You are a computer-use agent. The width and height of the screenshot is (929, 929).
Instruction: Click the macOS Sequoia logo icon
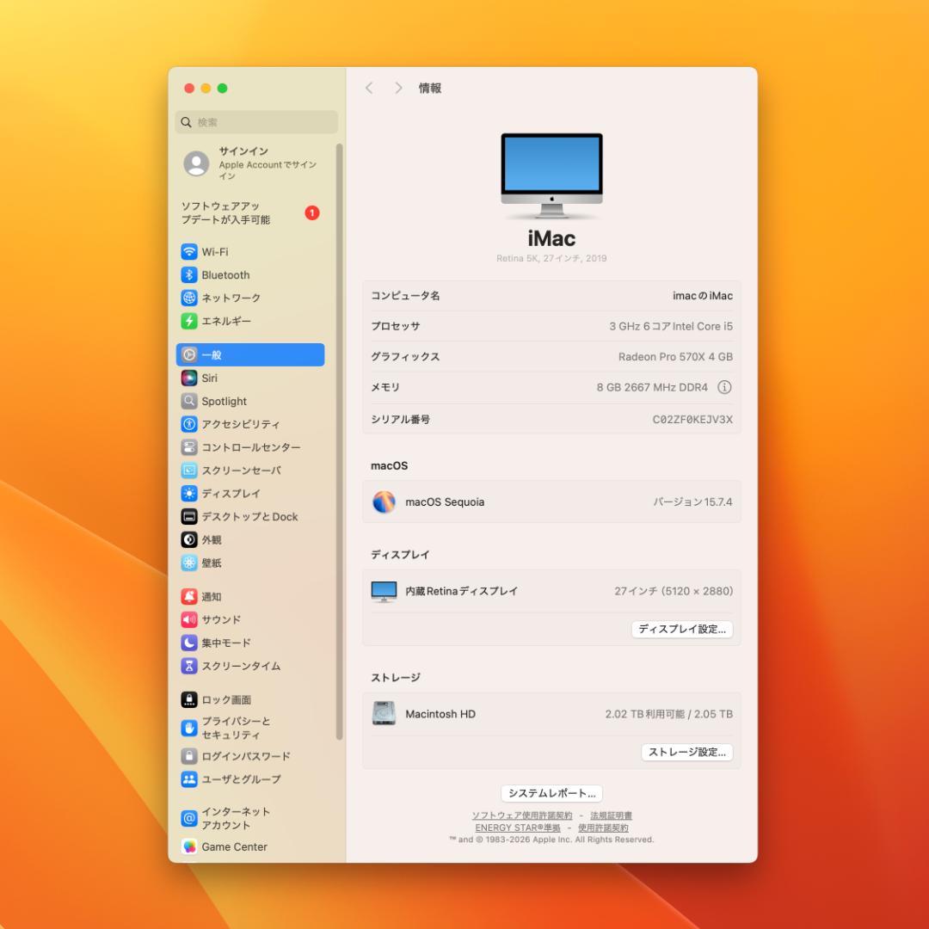pyautogui.click(x=384, y=501)
